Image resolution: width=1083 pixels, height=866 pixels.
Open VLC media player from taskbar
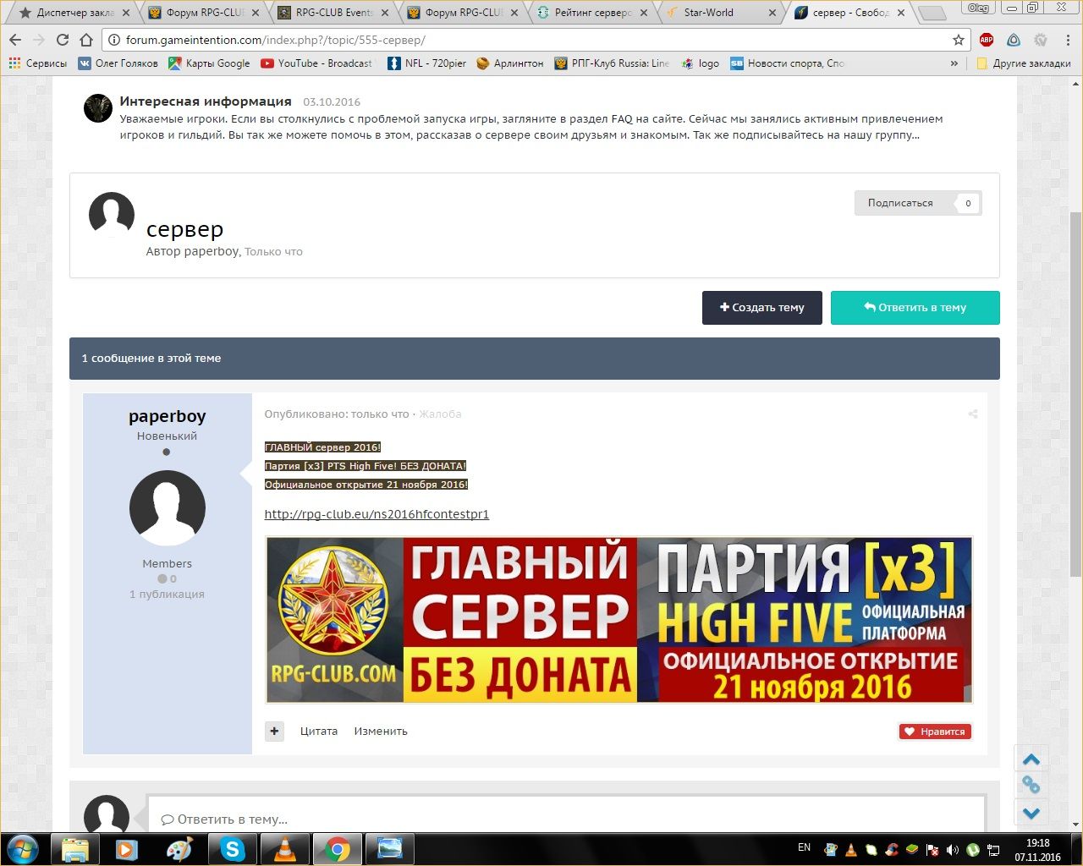[284, 848]
